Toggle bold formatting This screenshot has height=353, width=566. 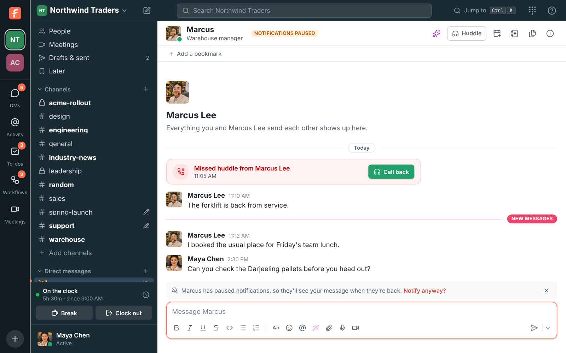click(177, 328)
